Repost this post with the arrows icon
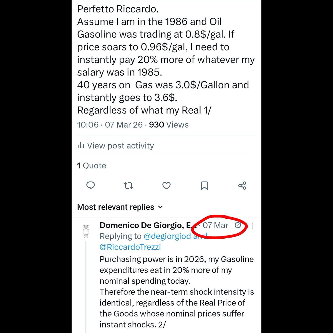 point(128,186)
